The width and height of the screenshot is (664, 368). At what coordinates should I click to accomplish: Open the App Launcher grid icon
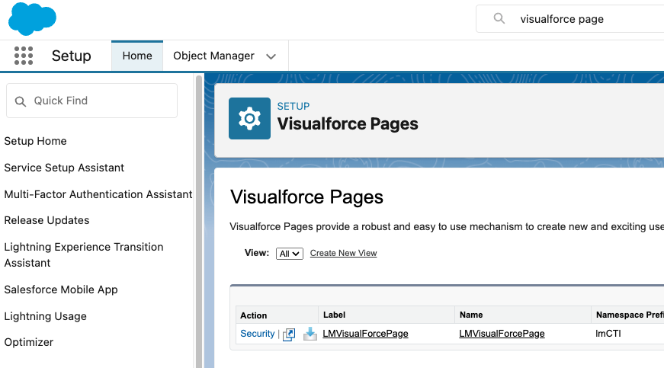tap(24, 56)
